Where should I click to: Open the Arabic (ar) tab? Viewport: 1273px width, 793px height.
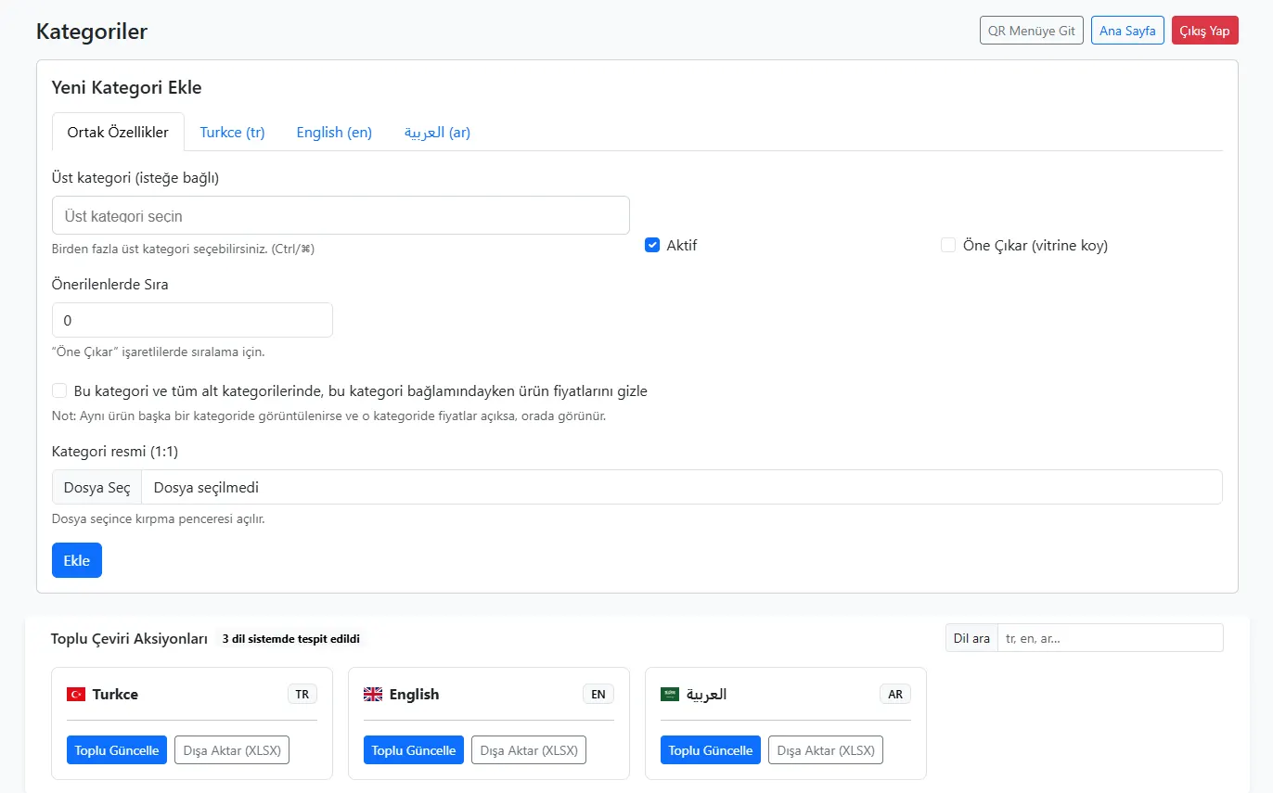click(437, 133)
